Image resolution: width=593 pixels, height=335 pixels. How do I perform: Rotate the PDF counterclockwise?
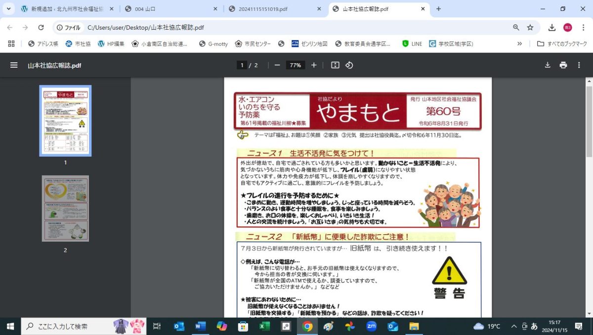(x=349, y=65)
